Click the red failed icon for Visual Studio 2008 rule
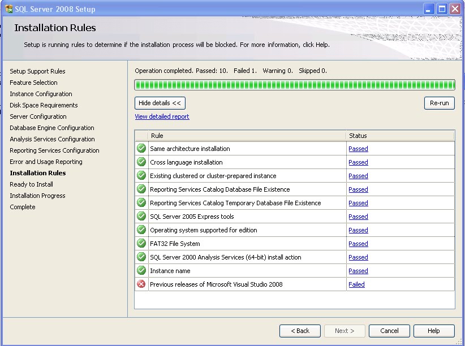 click(x=141, y=284)
